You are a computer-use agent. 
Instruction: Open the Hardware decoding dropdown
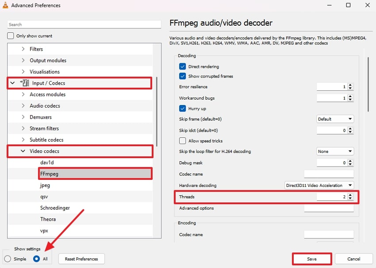[x=319, y=186]
